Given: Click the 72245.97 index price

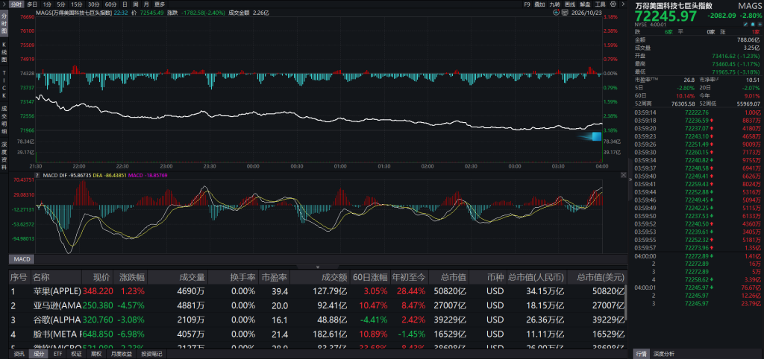Looking at the screenshot, I should [x=666, y=16].
